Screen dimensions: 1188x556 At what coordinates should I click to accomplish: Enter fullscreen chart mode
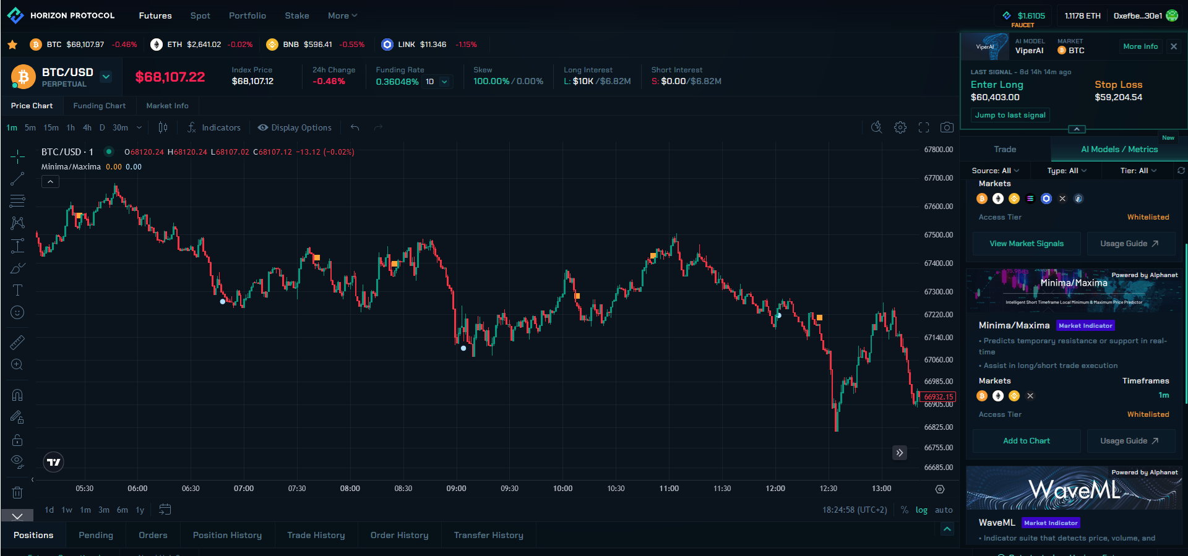tap(924, 127)
